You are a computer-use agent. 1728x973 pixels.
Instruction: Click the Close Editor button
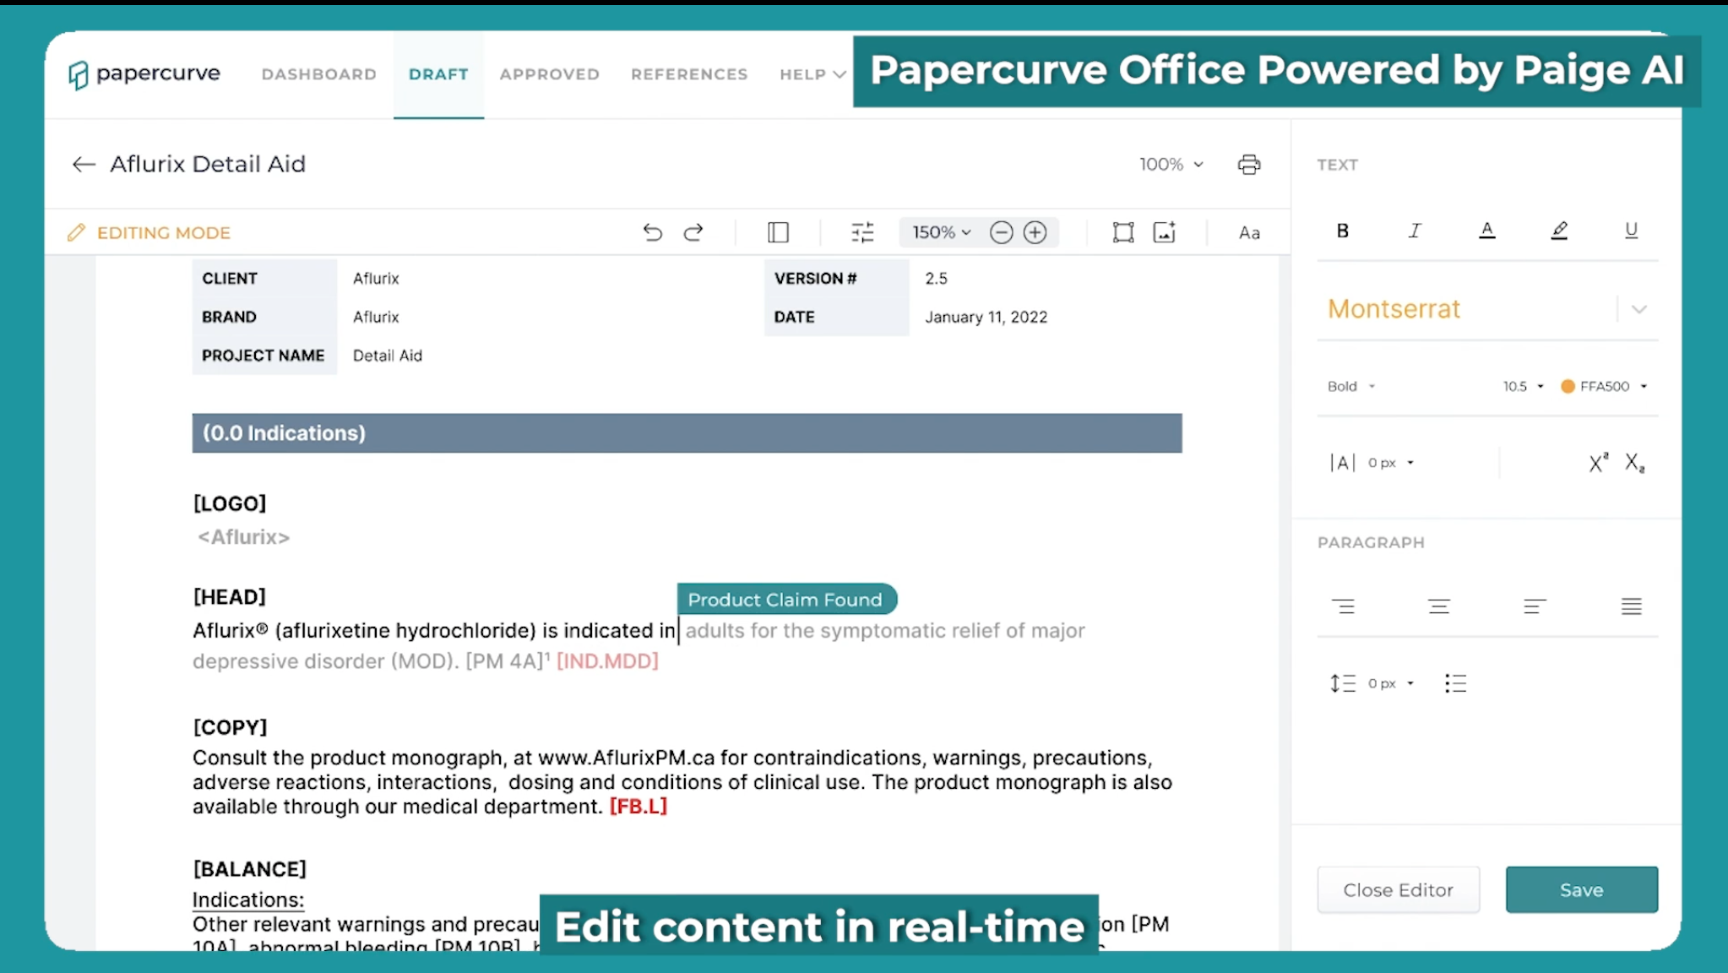(1398, 889)
